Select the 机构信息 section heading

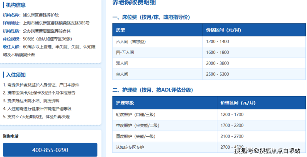[x=16, y=5]
